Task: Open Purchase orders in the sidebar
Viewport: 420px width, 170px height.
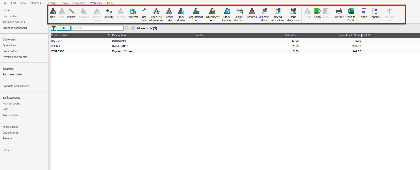Action: [12, 74]
